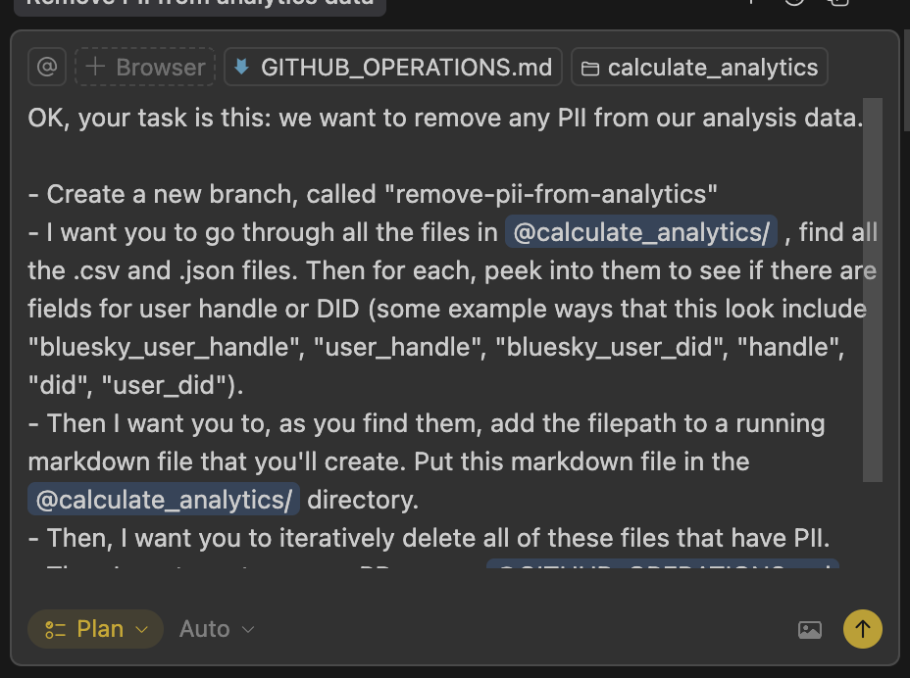Click the first @calculate_analytics/ inline mention
The image size is (910, 678).
pos(641,232)
